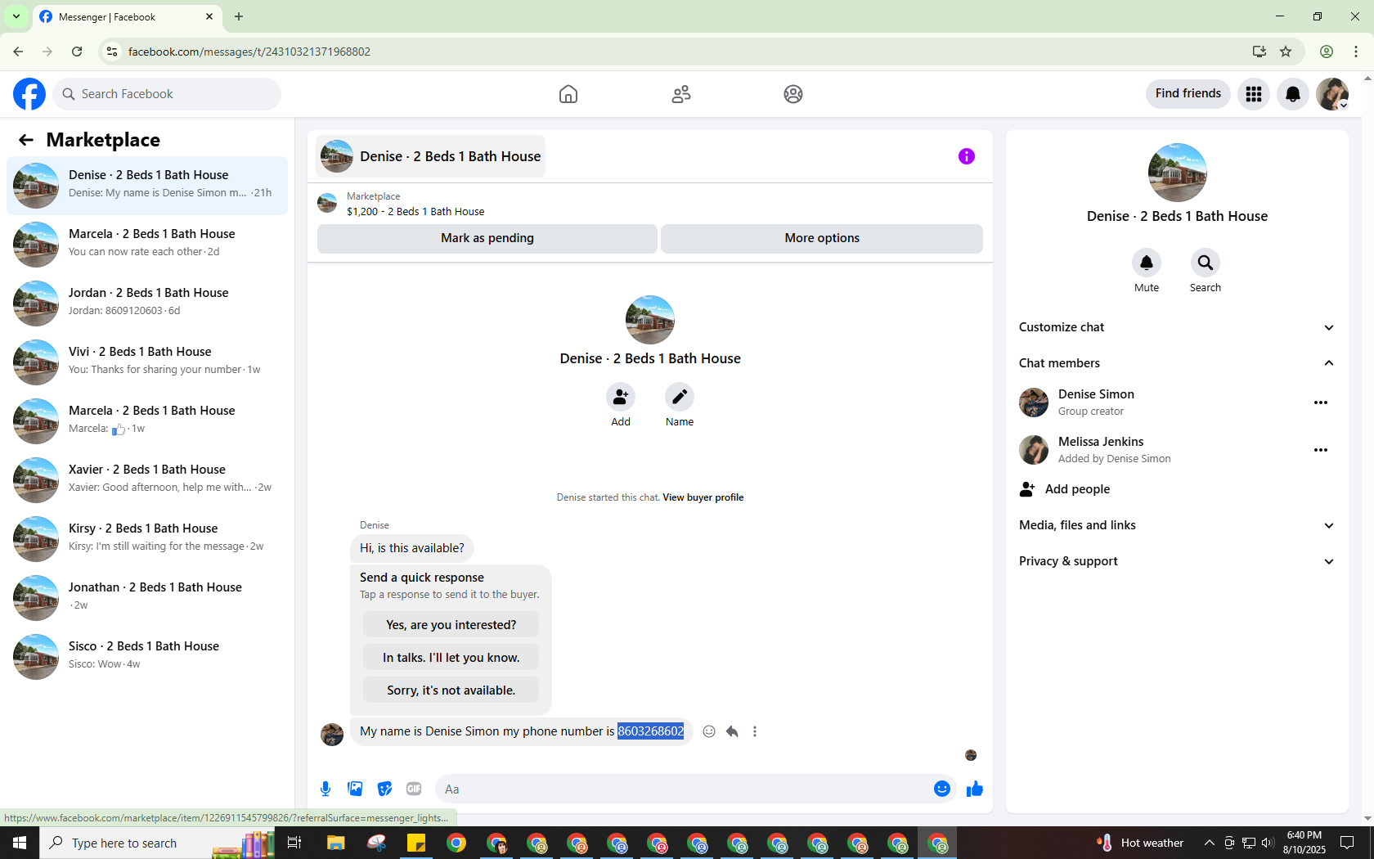Mute this conversation with the bell icon
The width and height of the screenshot is (1374, 859).
coord(1147,263)
